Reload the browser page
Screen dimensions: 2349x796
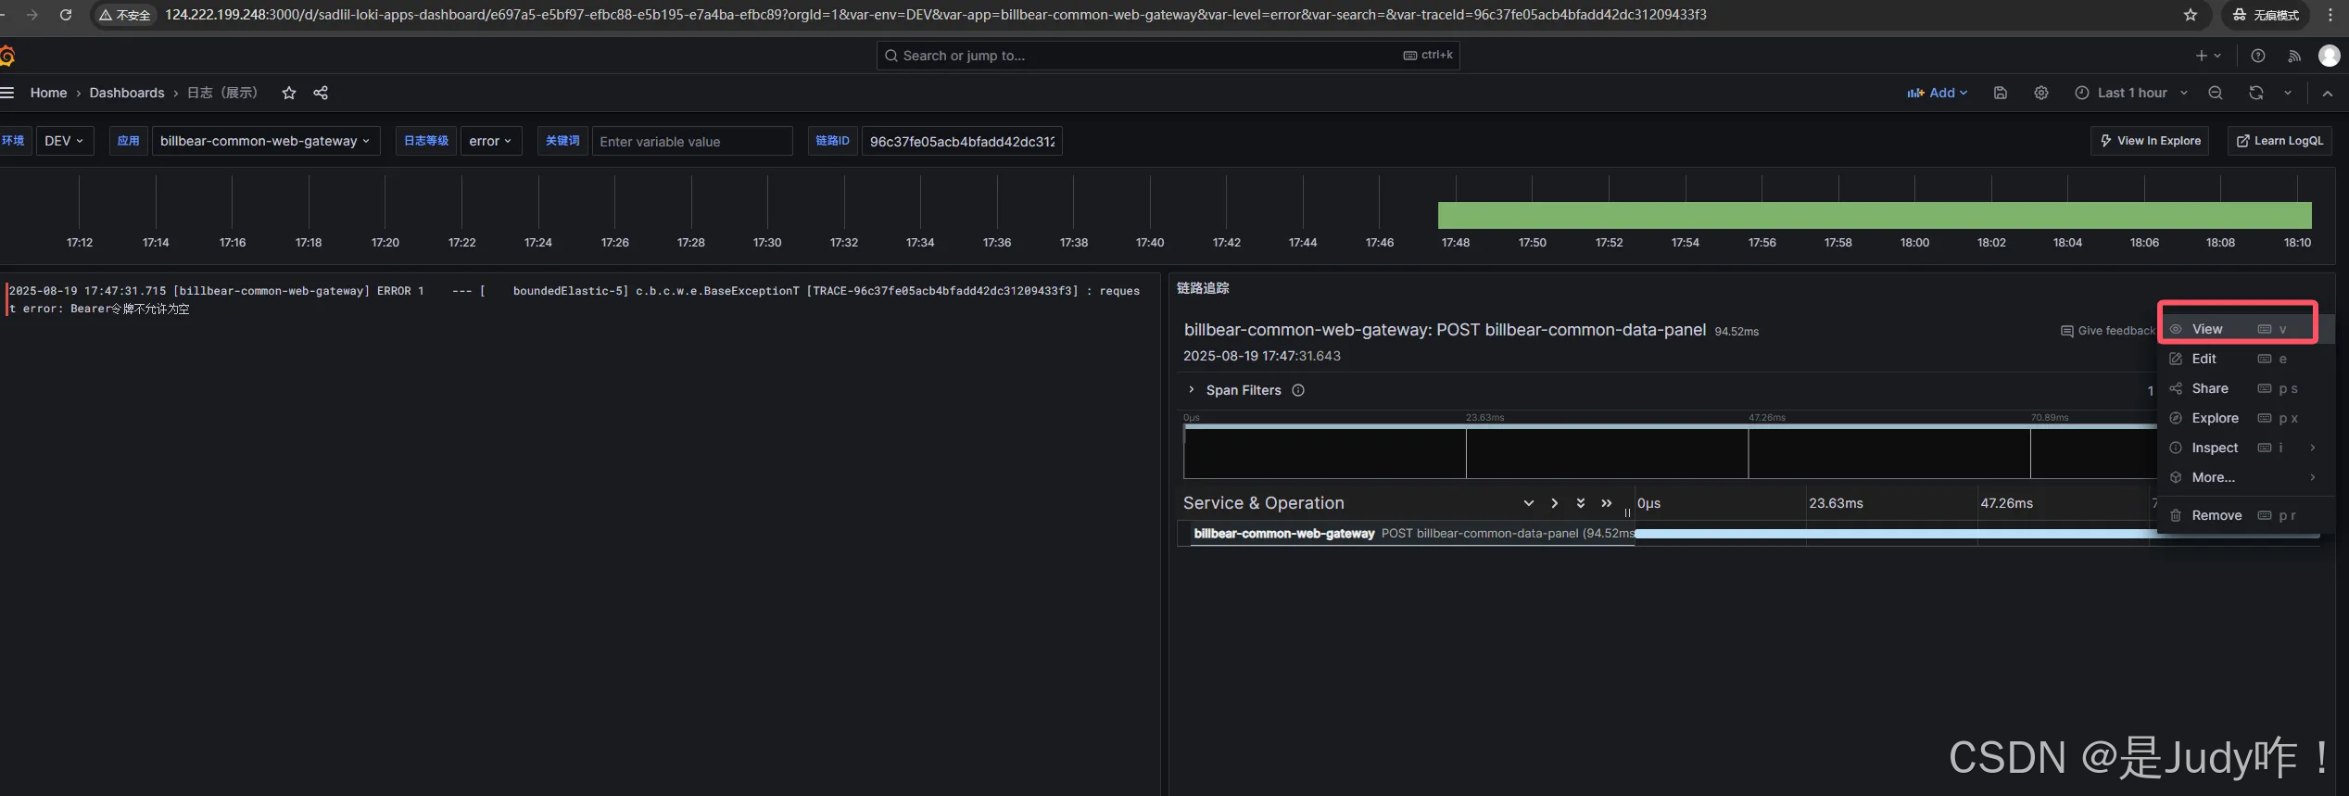(66, 15)
